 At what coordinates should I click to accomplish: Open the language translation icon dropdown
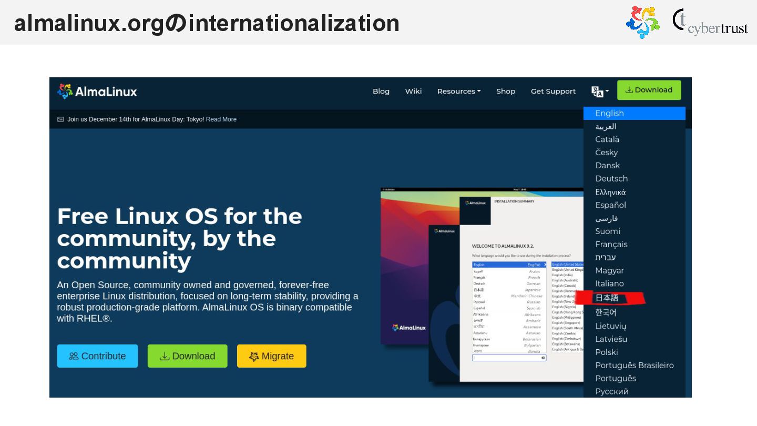point(600,92)
